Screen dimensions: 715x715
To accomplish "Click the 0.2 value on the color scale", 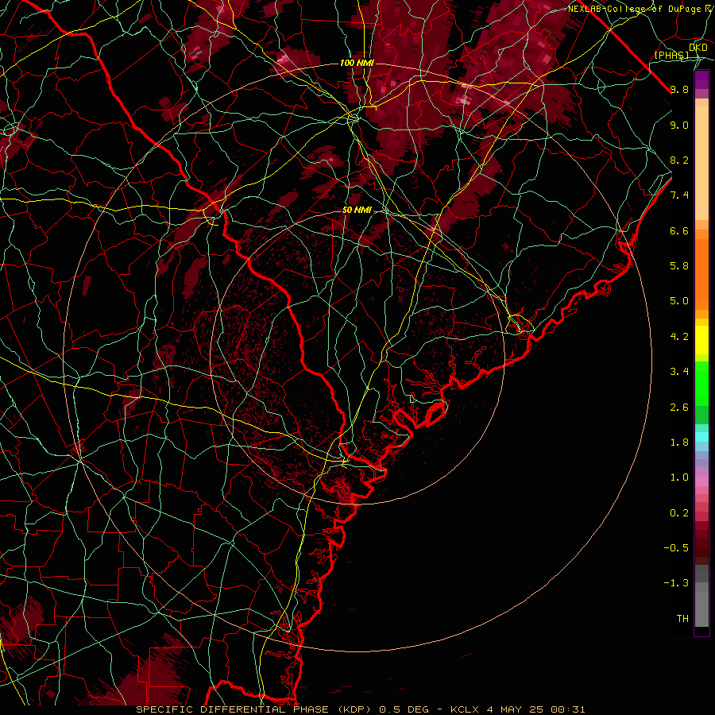I will tap(679, 513).
